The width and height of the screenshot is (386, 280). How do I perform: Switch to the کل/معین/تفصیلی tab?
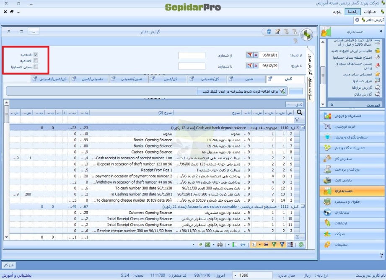point(50,79)
